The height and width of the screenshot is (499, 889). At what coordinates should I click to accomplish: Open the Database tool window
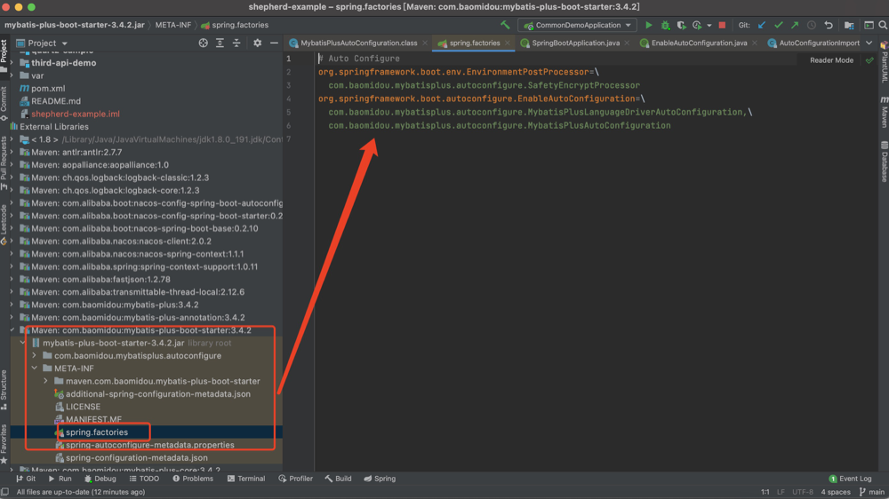(884, 162)
